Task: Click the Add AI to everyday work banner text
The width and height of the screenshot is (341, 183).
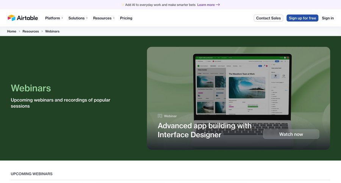Action: [x=160, y=5]
